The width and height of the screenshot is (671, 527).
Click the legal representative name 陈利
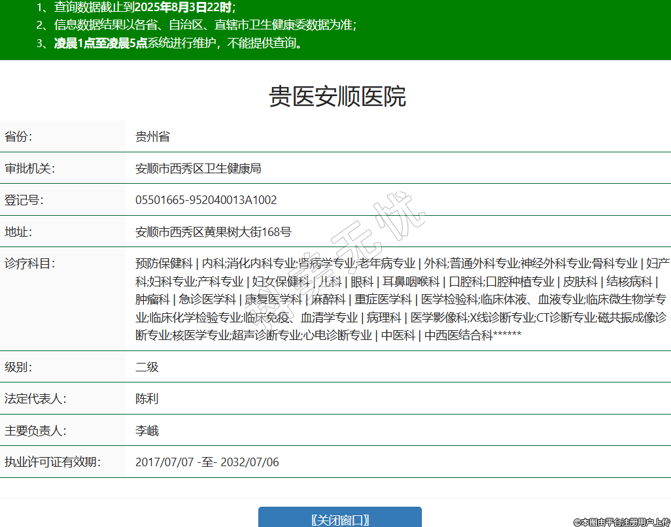[x=147, y=399]
